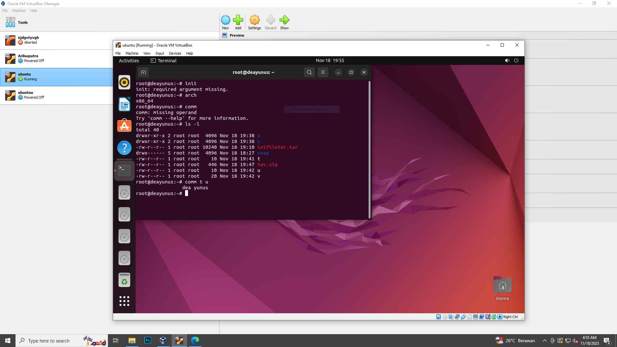The image size is (617, 347).
Task: Open the Input menu in the ubuntu VM window
Action: (160, 53)
